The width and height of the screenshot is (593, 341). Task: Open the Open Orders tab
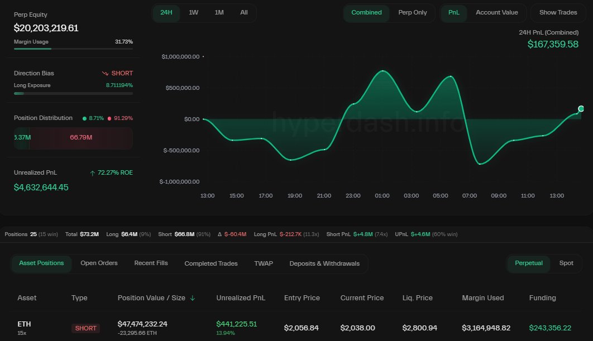tap(99, 263)
